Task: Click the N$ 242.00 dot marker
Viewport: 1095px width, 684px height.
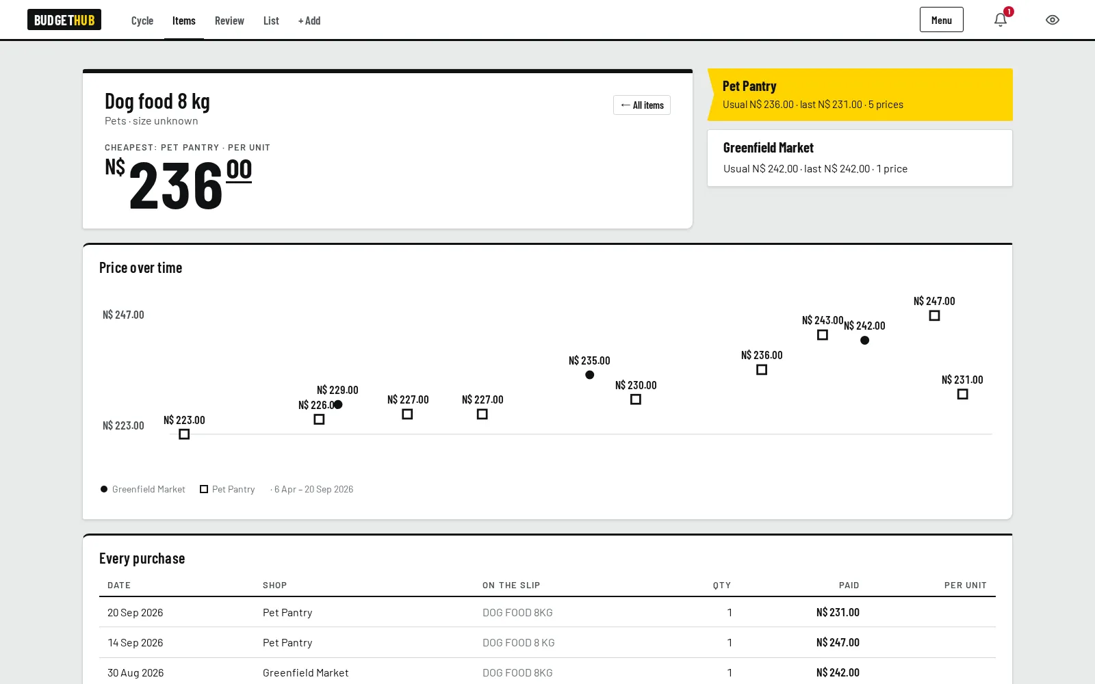Action: click(865, 340)
